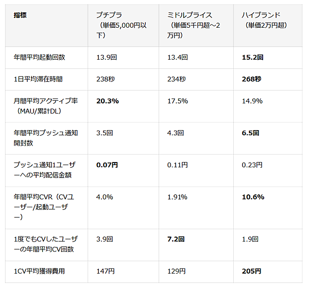The image size is (309, 288).
Task: Select the bold 10.6% cell
Action: [253, 197]
